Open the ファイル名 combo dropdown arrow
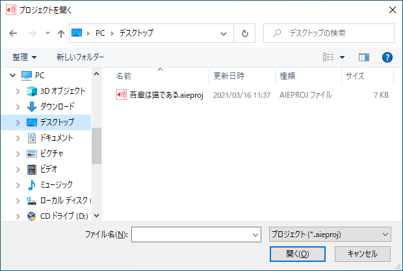 point(255,235)
